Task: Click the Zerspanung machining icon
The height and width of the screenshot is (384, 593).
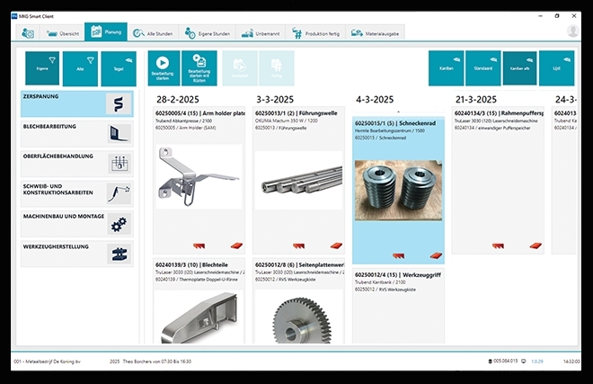Action: click(118, 103)
